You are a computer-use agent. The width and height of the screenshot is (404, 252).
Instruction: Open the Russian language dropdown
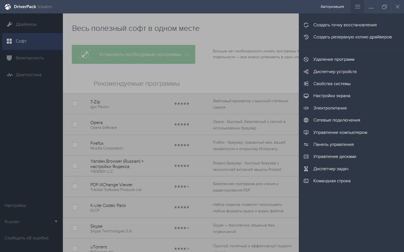(x=31, y=222)
